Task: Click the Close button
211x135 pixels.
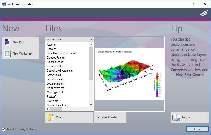Action: pyautogui.click(x=197, y=129)
